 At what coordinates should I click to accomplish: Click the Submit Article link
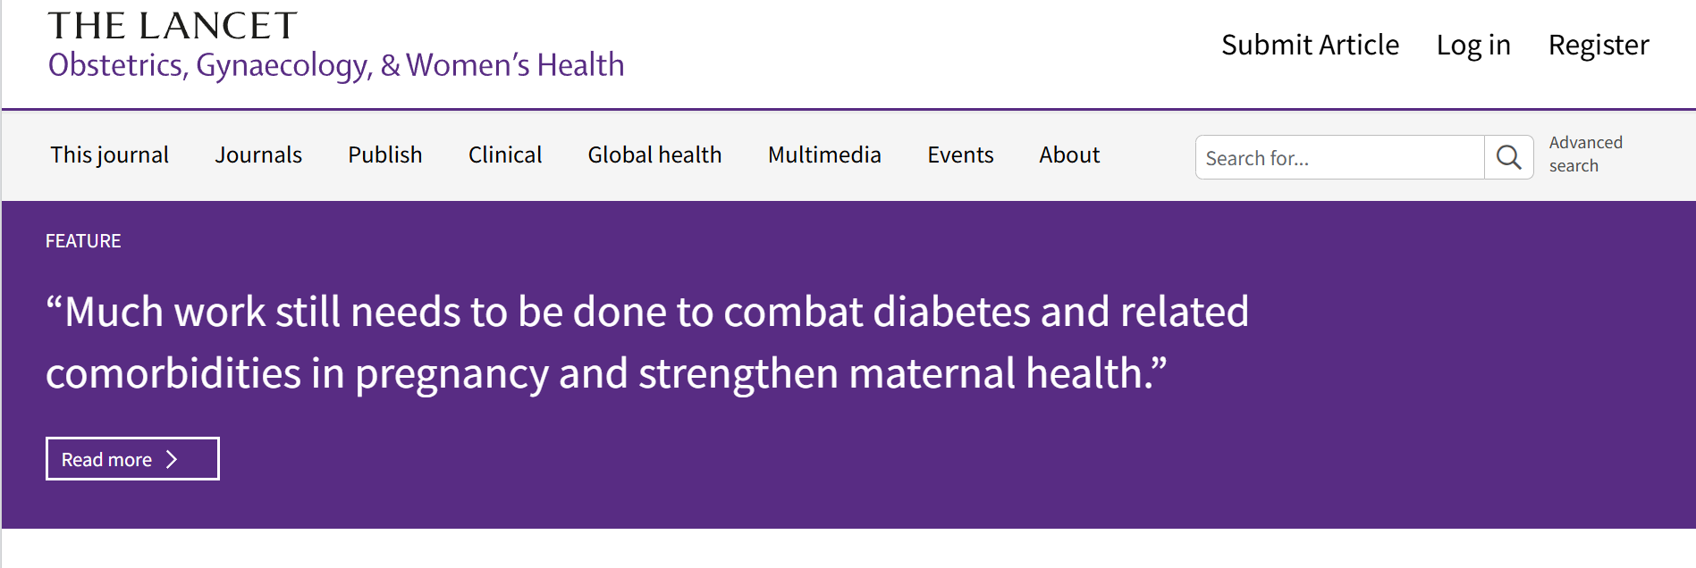click(x=1310, y=45)
